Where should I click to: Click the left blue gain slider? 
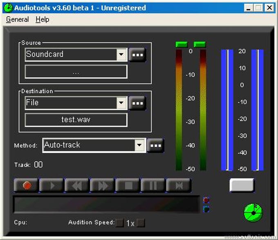tap(227, 110)
